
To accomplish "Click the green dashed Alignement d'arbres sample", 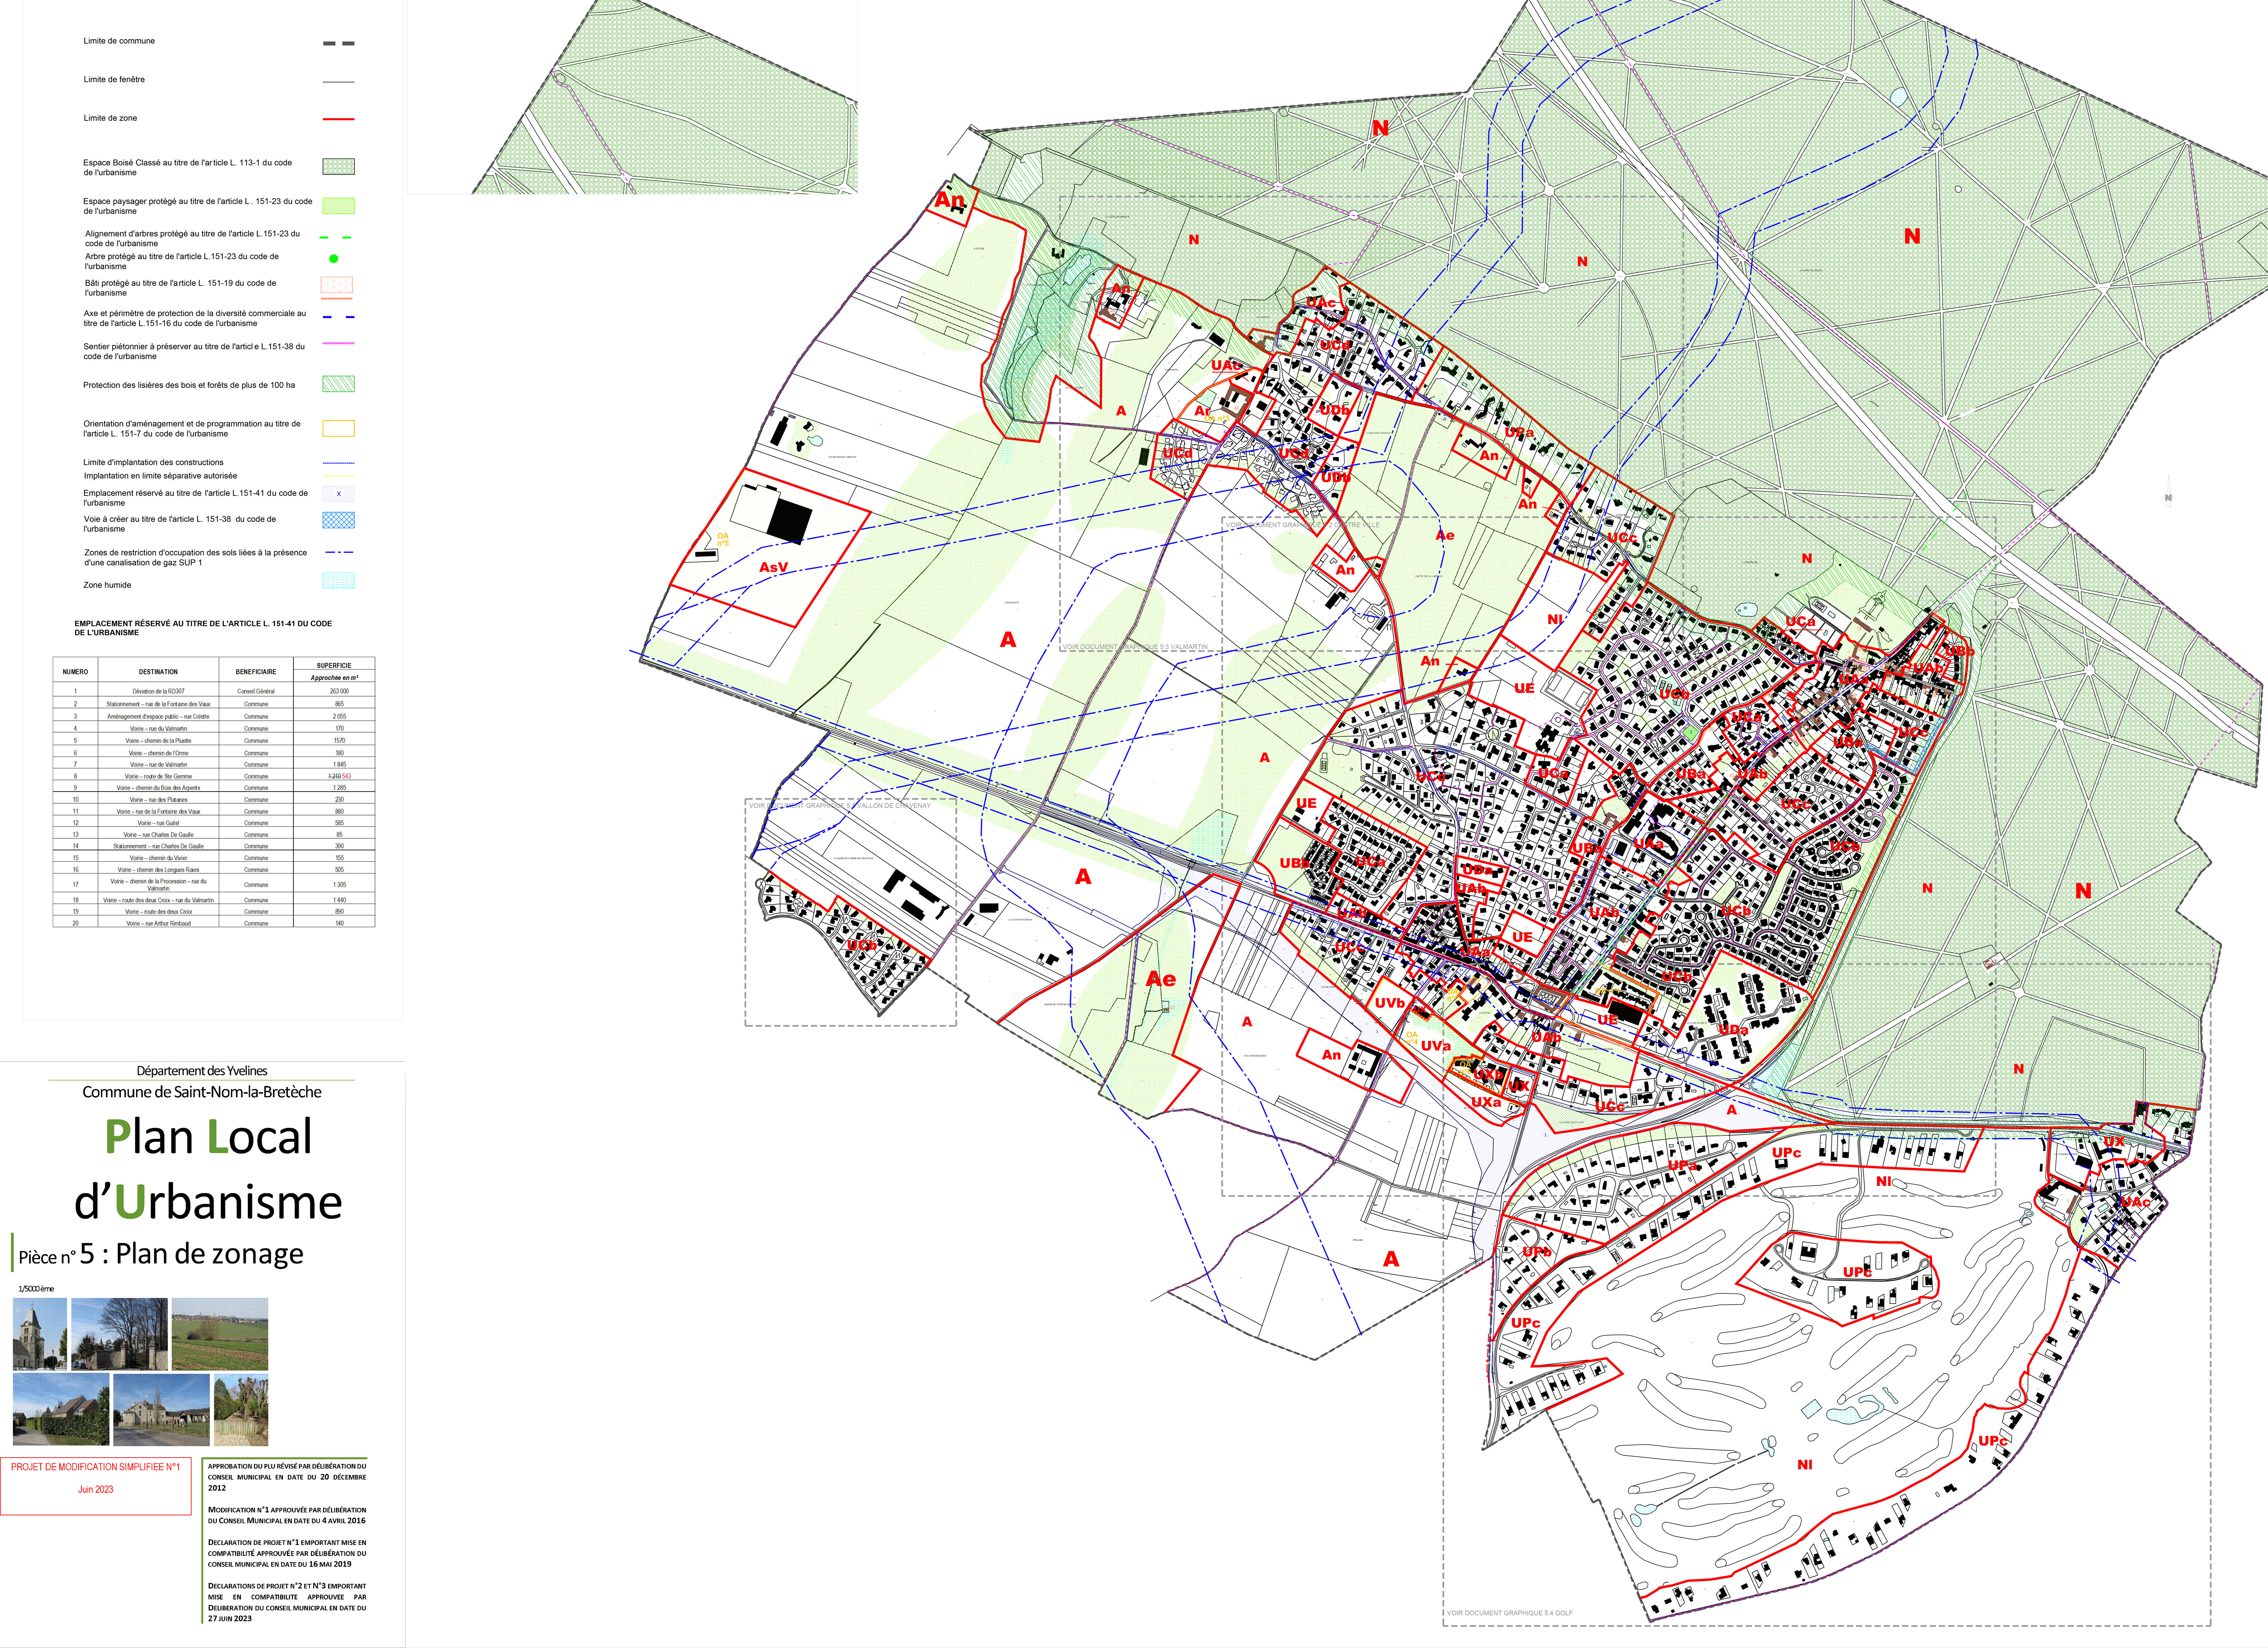I will [x=336, y=238].
